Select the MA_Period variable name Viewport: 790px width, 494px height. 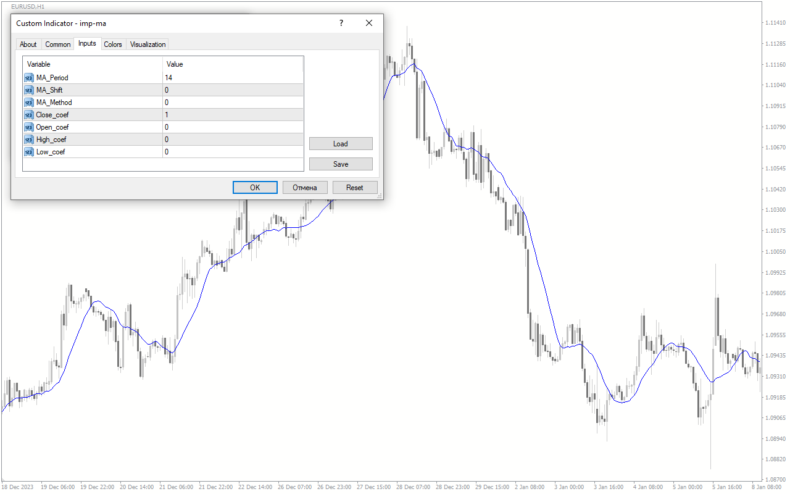tap(52, 78)
